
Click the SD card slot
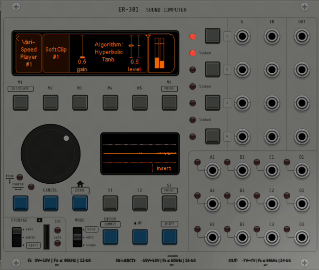[x=47, y=237]
